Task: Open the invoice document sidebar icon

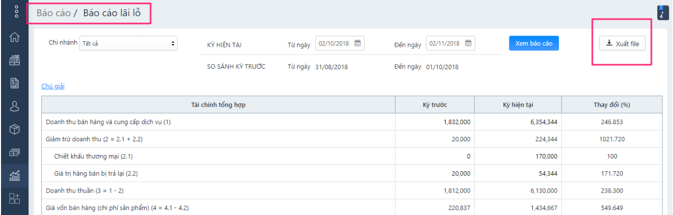Action: tap(14, 84)
